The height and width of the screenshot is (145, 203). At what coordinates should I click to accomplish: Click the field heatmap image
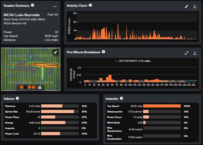click(31, 69)
